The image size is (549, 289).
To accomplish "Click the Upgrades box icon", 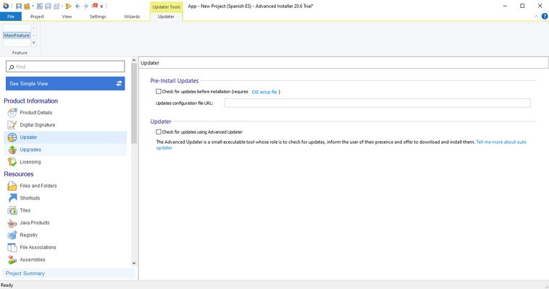I will pyautogui.click(x=12, y=150).
